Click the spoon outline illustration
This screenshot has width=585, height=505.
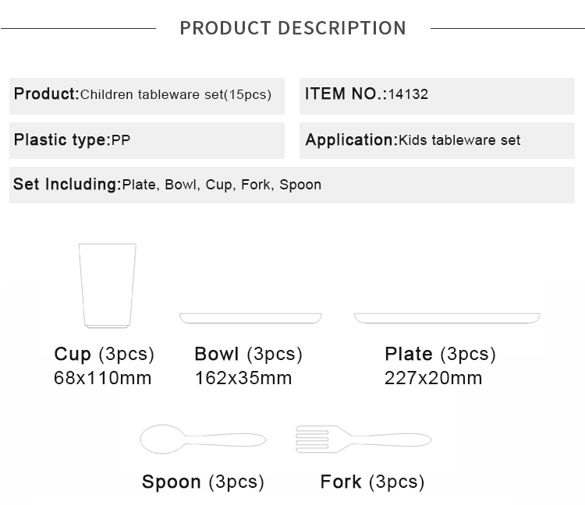203,439
